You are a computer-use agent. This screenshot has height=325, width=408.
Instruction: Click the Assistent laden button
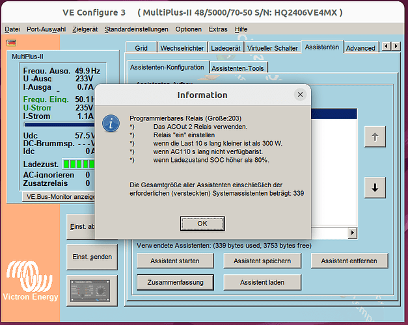click(262, 282)
